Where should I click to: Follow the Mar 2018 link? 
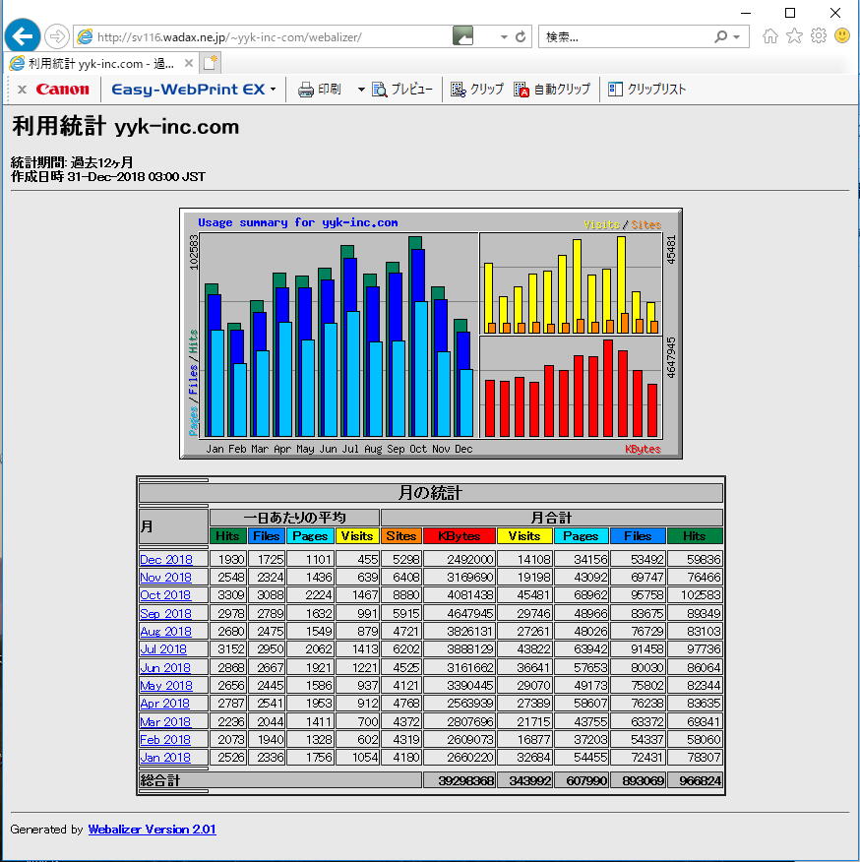165,721
